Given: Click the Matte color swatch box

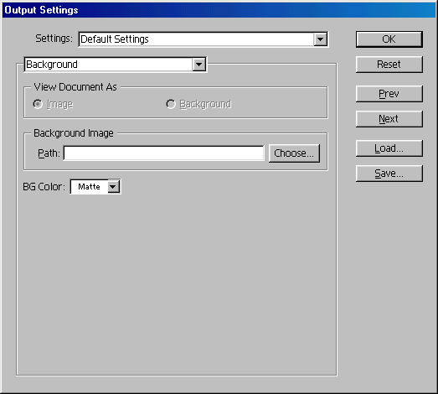Looking at the screenshot, I should [x=89, y=187].
